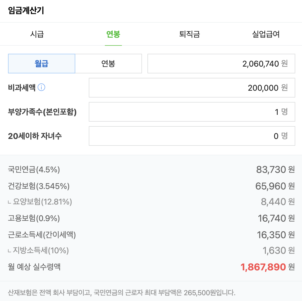Click the 고용보험 amount of 16,740원

click(x=272, y=218)
